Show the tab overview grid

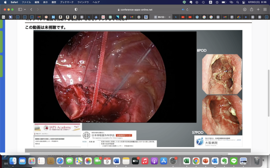coord(265,9)
